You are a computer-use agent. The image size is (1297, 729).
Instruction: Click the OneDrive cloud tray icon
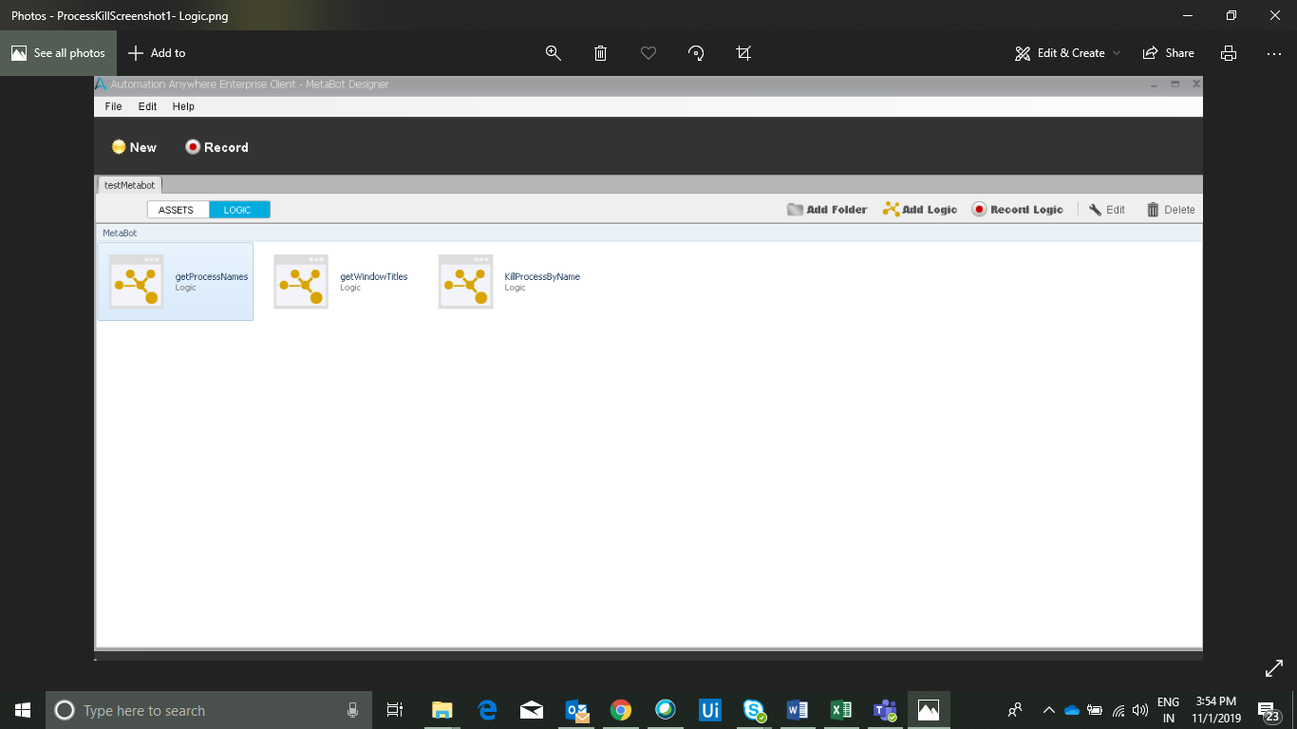click(1072, 710)
